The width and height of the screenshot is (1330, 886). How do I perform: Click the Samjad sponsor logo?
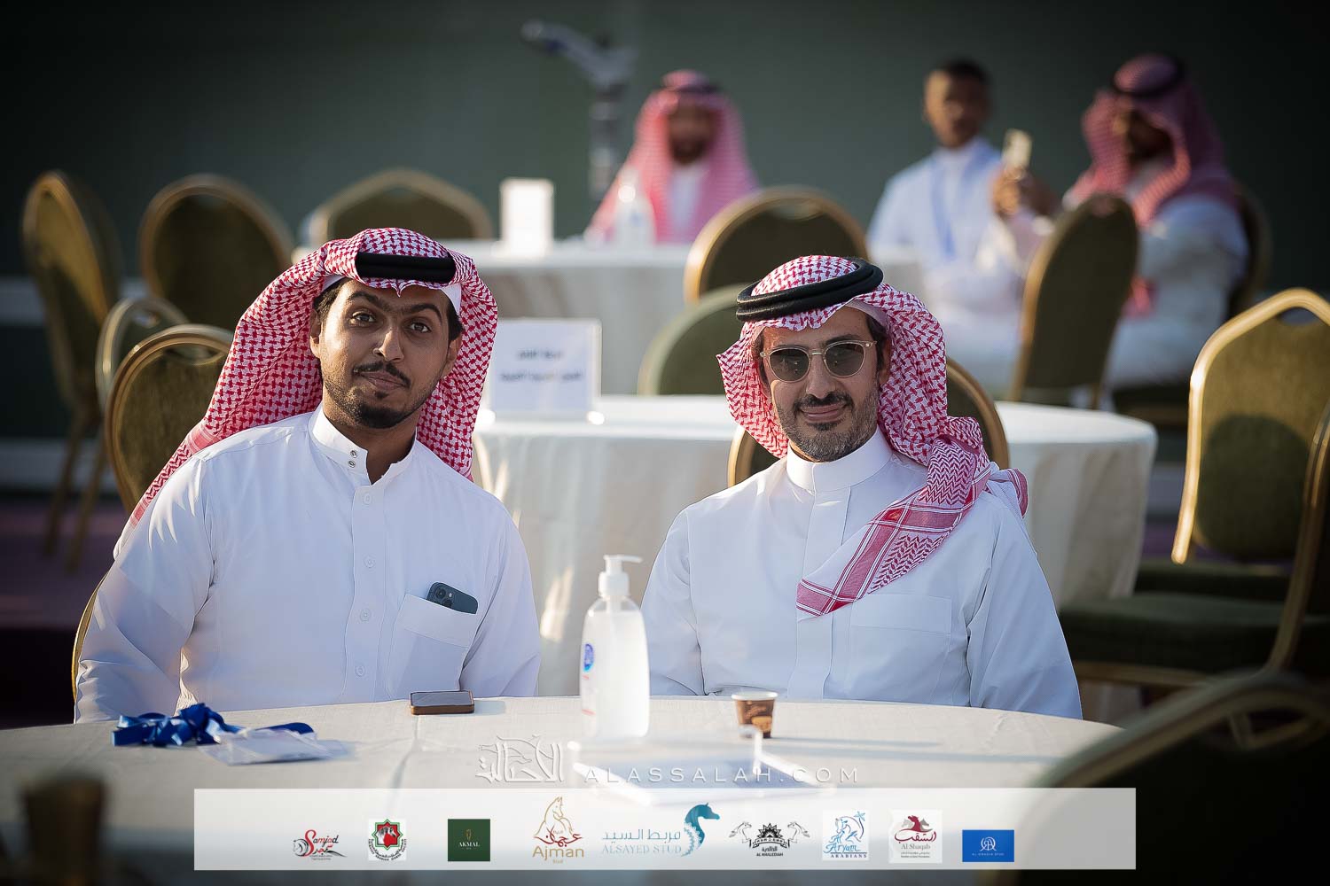tap(317, 842)
